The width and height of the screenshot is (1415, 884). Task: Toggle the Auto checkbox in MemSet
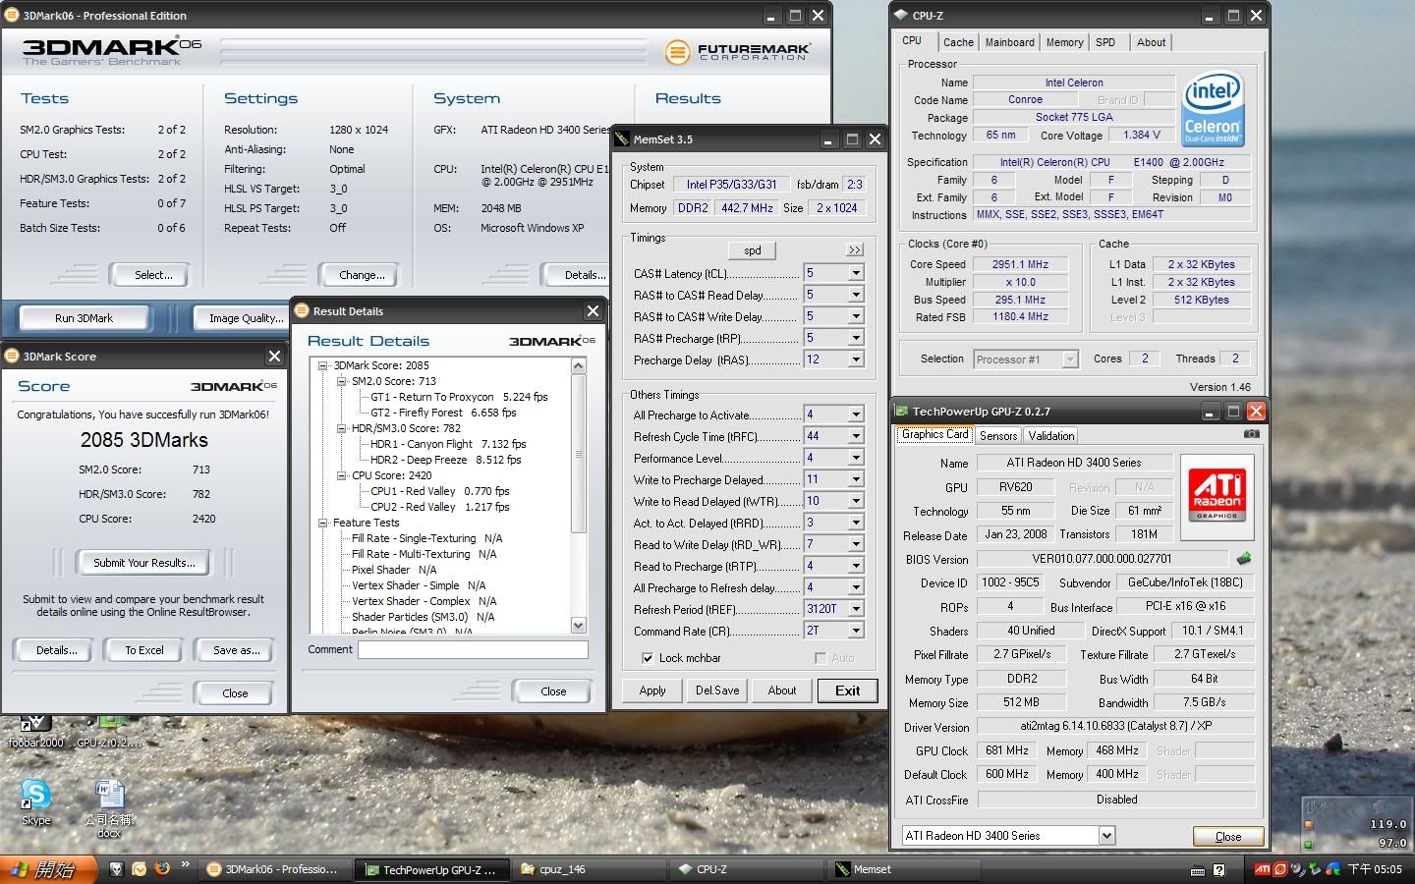(x=821, y=658)
